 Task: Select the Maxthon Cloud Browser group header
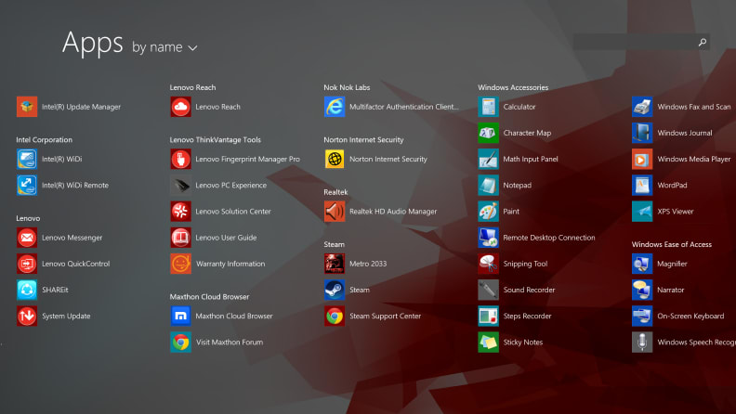coord(209,297)
